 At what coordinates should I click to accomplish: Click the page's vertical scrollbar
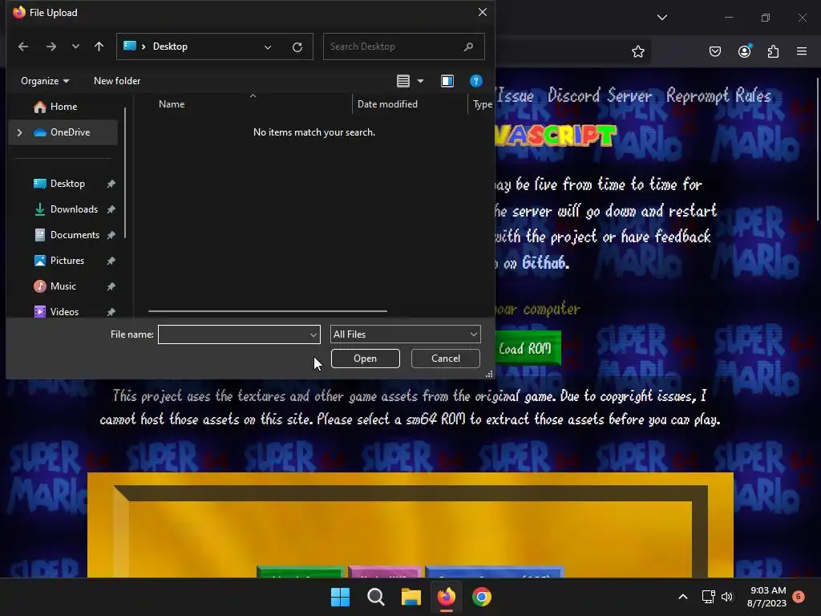pyautogui.click(x=818, y=149)
